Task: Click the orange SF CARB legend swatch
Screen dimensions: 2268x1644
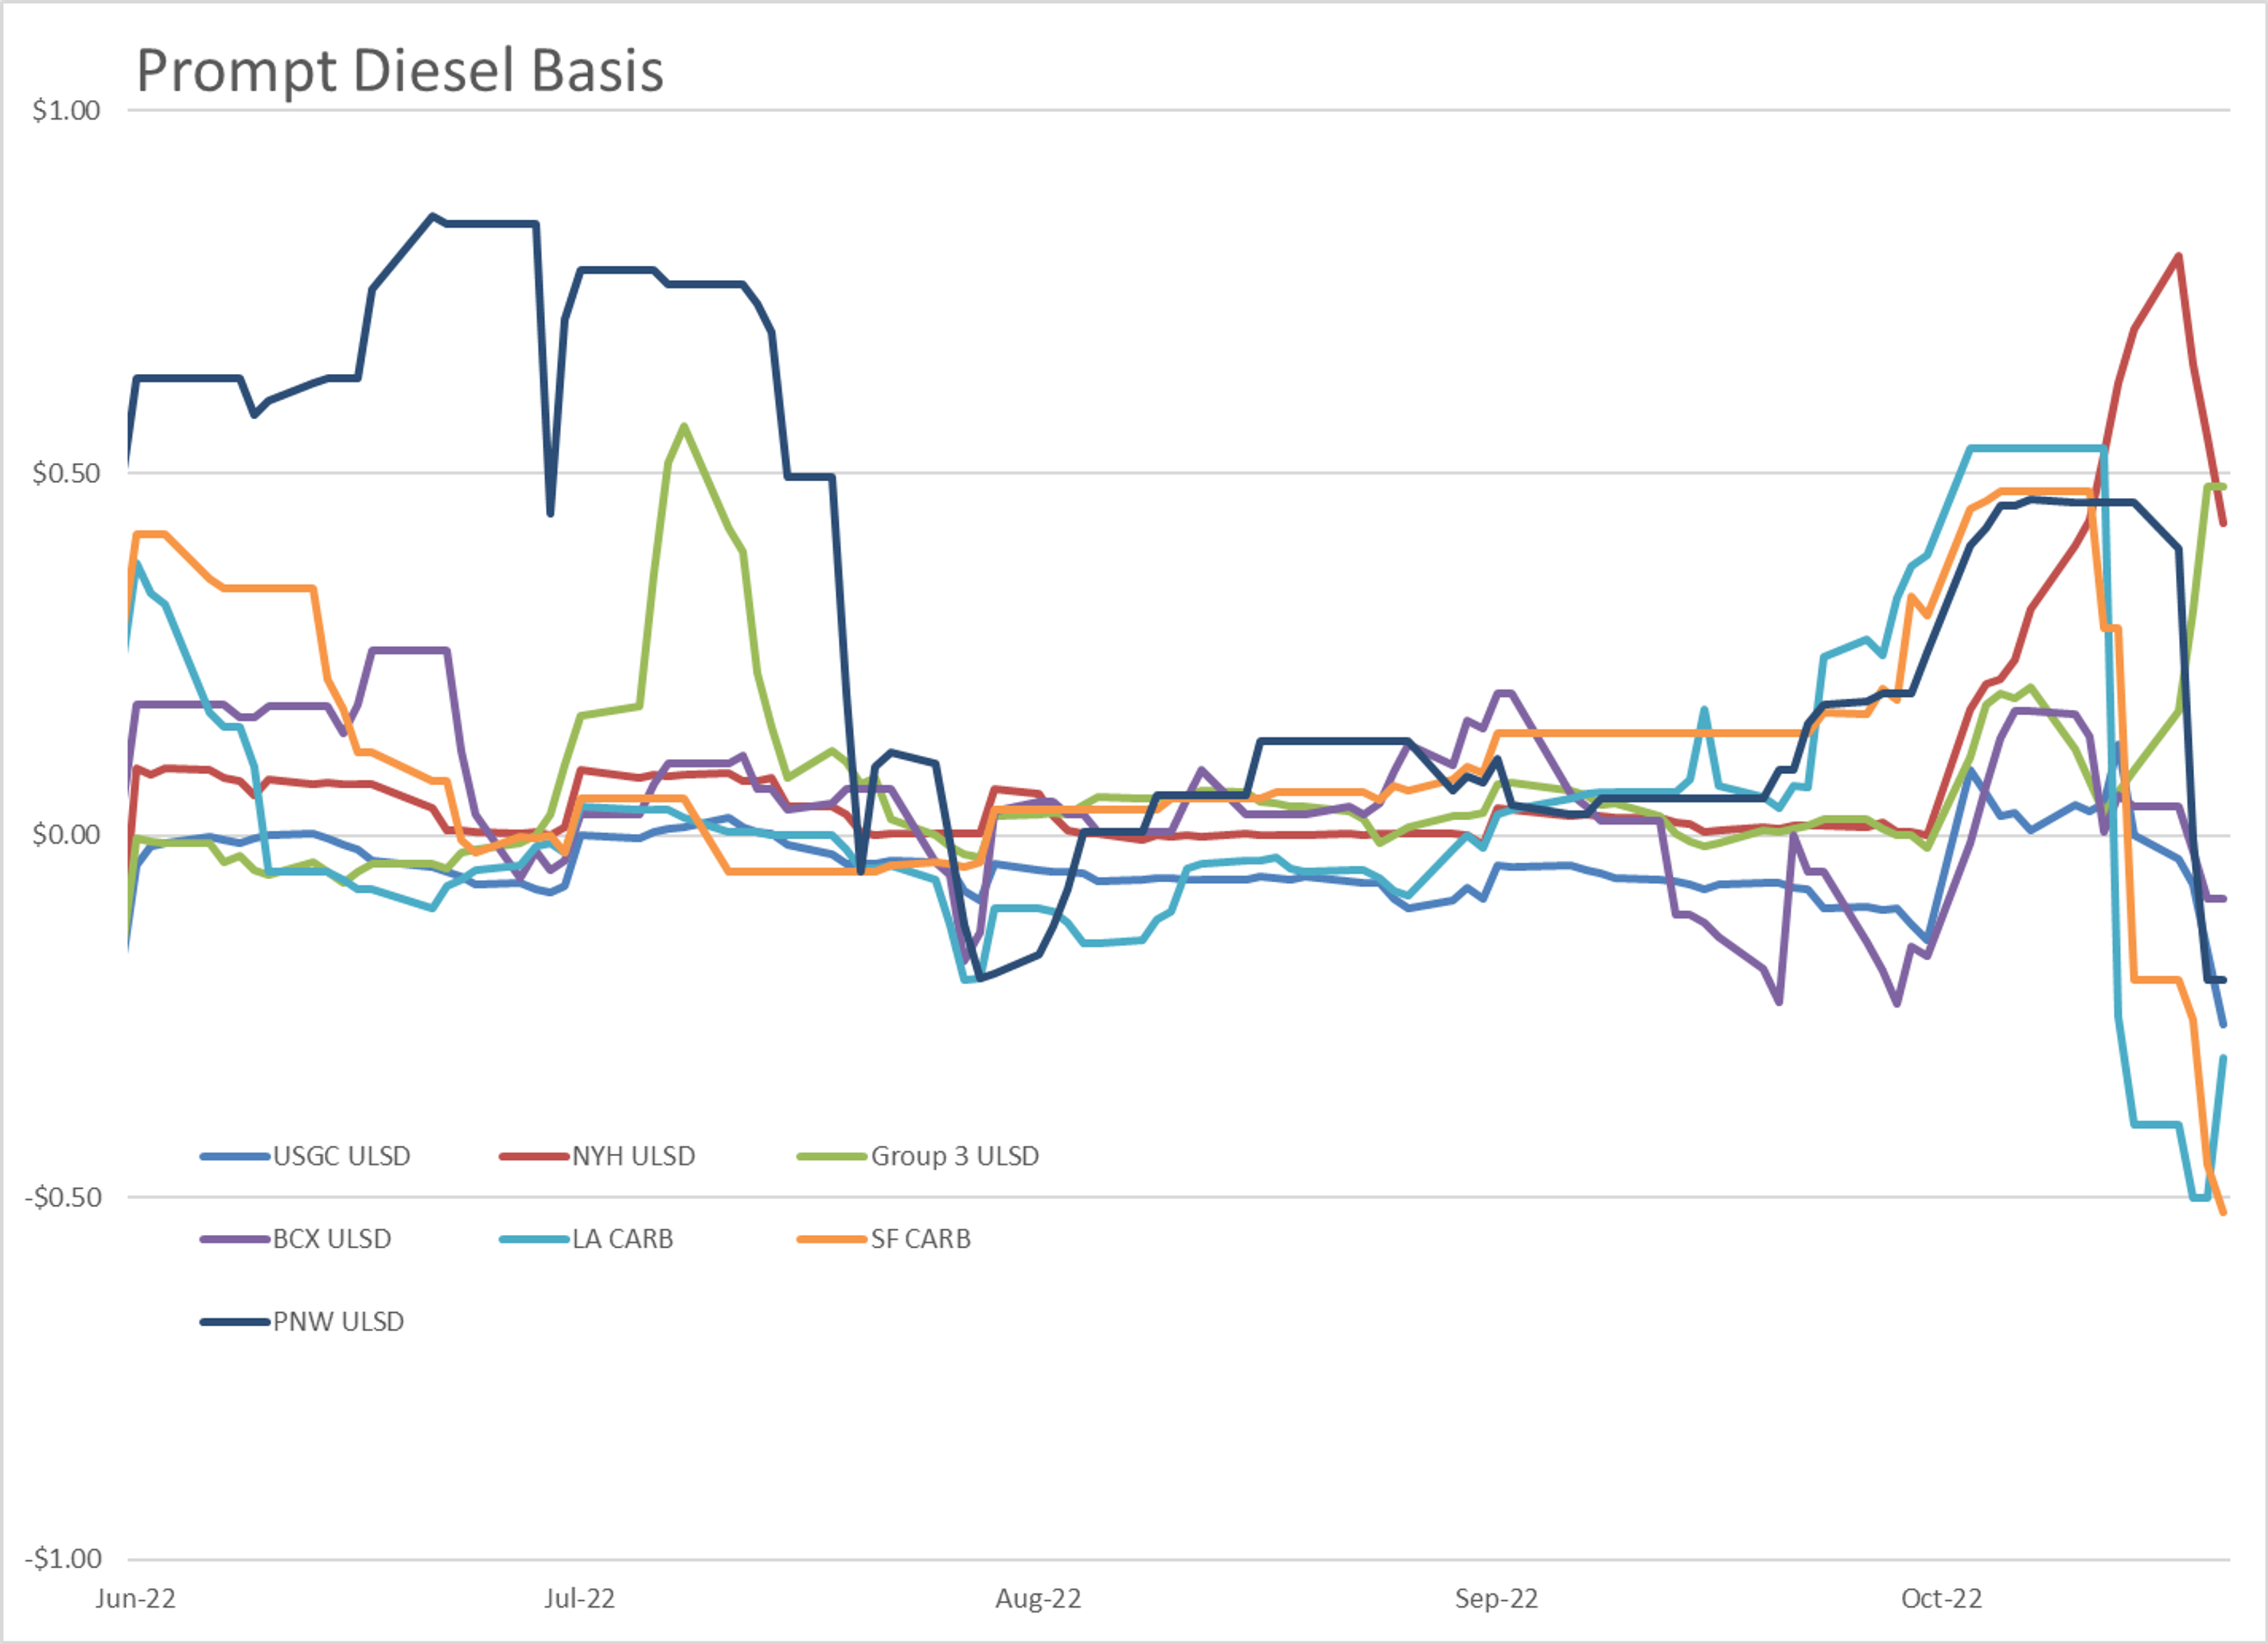Action: [x=832, y=1240]
